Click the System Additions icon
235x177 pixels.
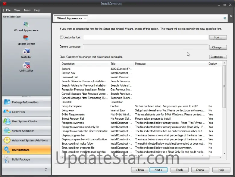click(7, 131)
